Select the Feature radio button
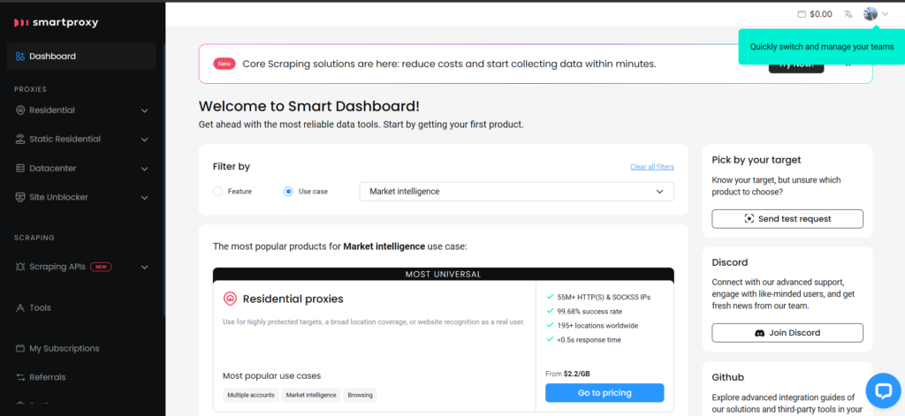The image size is (905, 416). [x=217, y=192]
